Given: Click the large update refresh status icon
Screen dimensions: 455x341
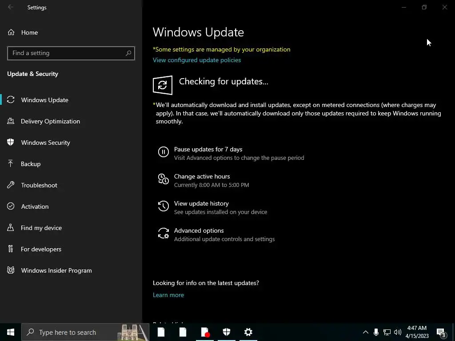Looking at the screenshot, I should [x=163, y=85].
